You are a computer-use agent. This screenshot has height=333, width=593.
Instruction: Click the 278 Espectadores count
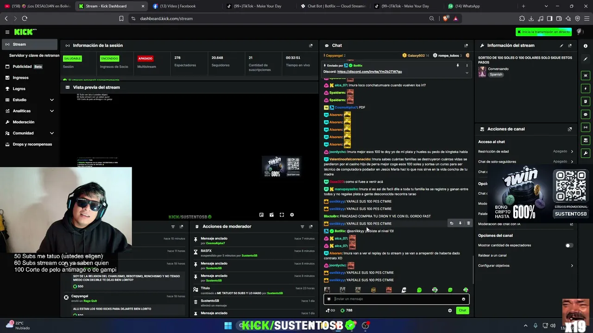tap(177, 58)
